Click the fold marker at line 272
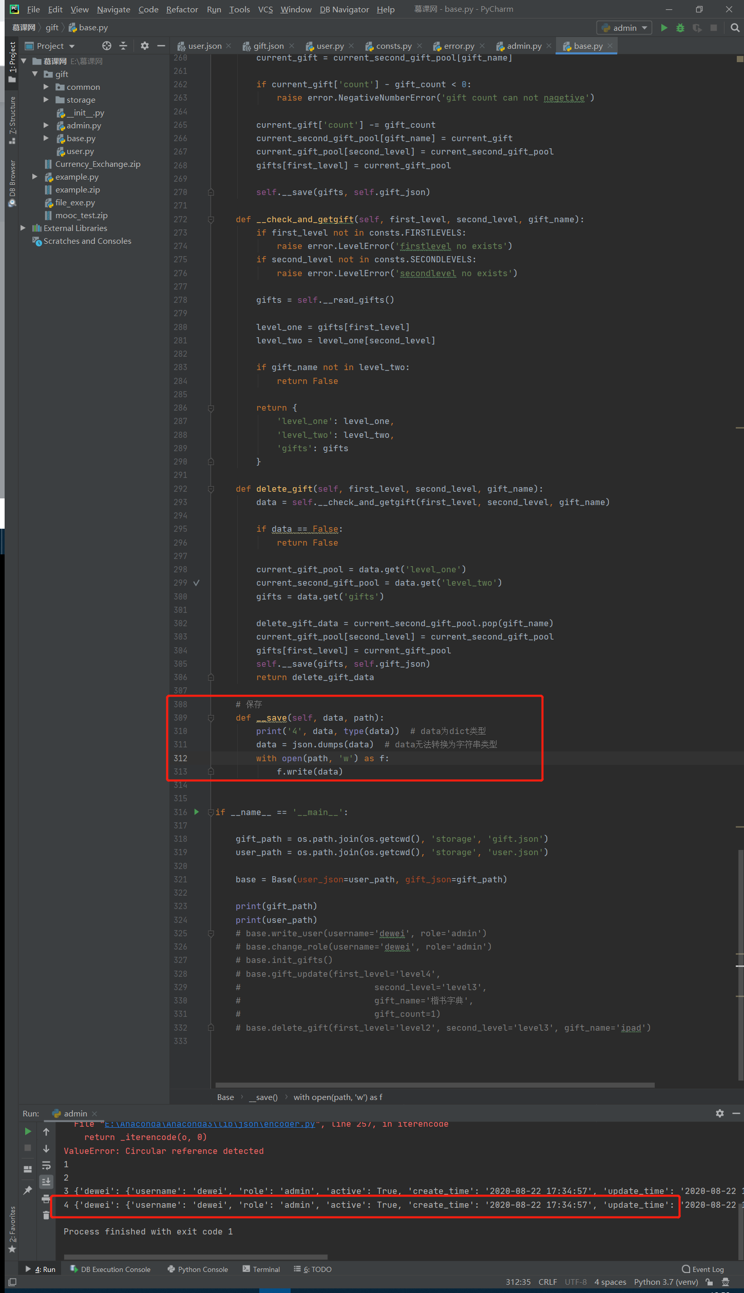The width and height of the screenshot is (744, 1293). [x=211, y=219]
